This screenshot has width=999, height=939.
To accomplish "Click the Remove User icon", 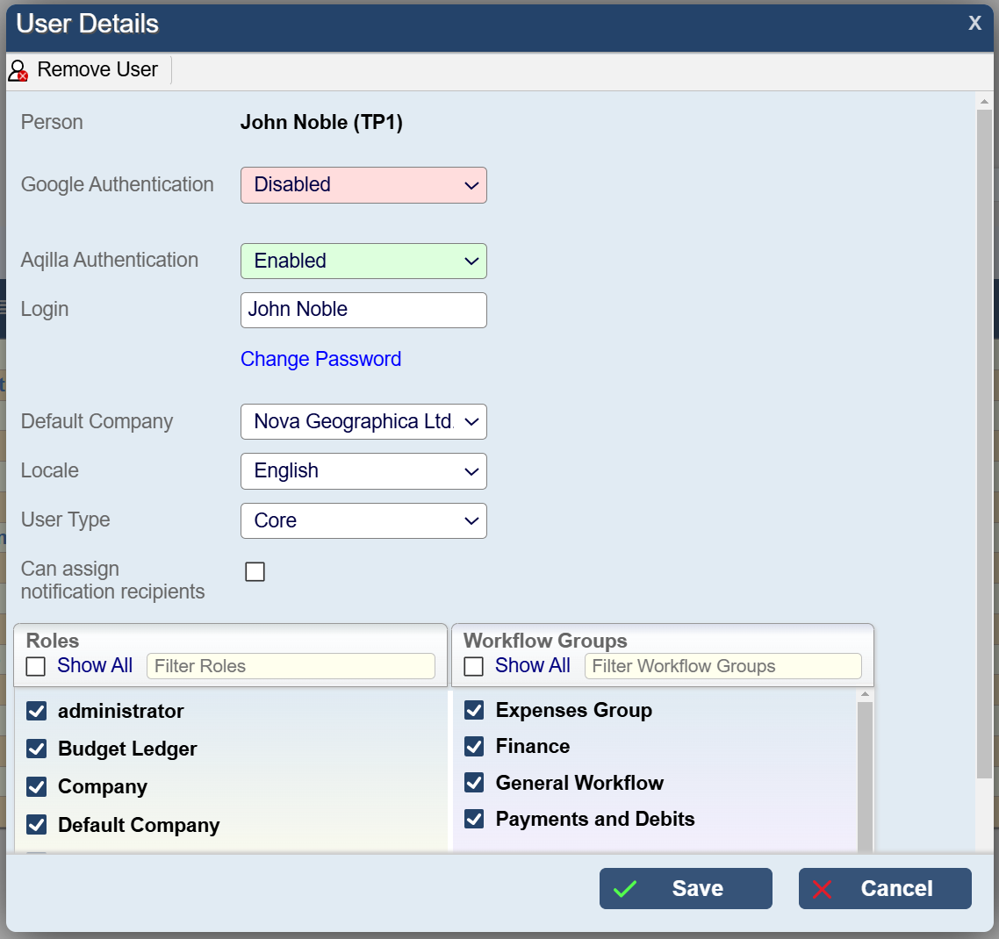I will [18, 70].
